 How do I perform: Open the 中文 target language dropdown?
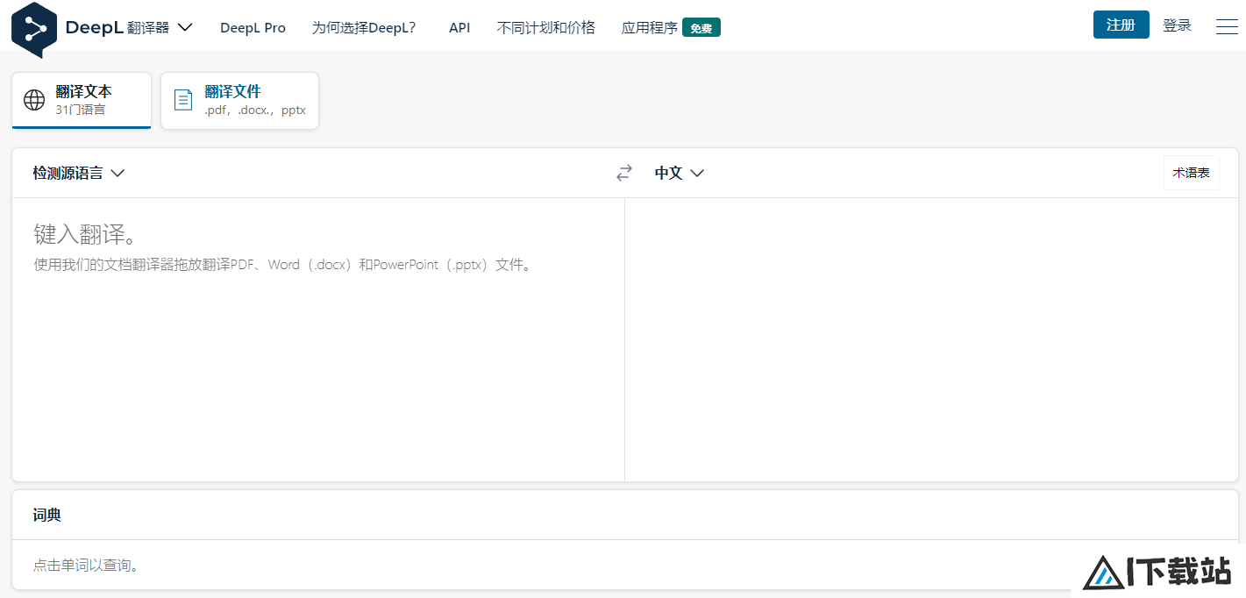click(680, 173)
